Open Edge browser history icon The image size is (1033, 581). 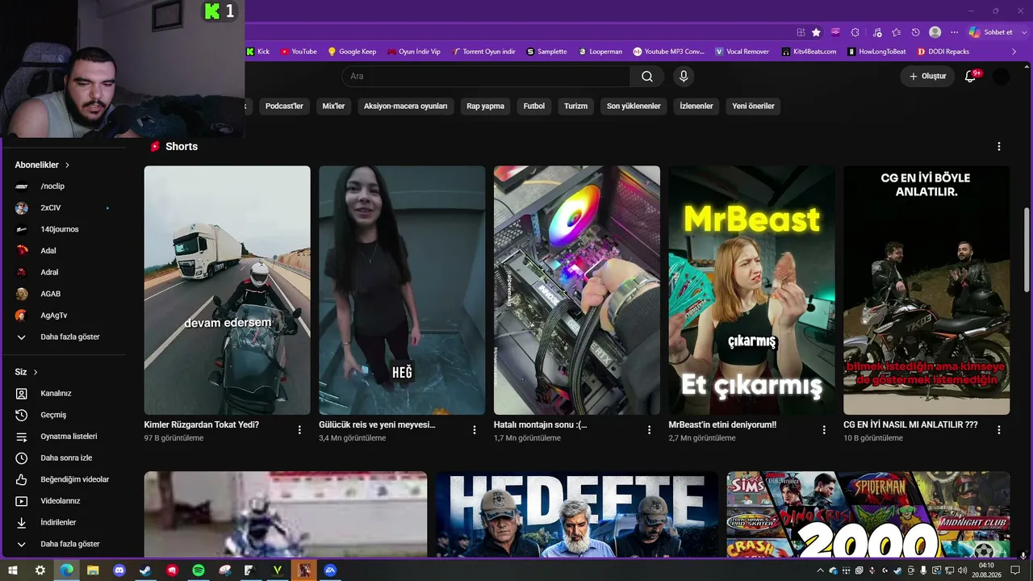point(916,32)
